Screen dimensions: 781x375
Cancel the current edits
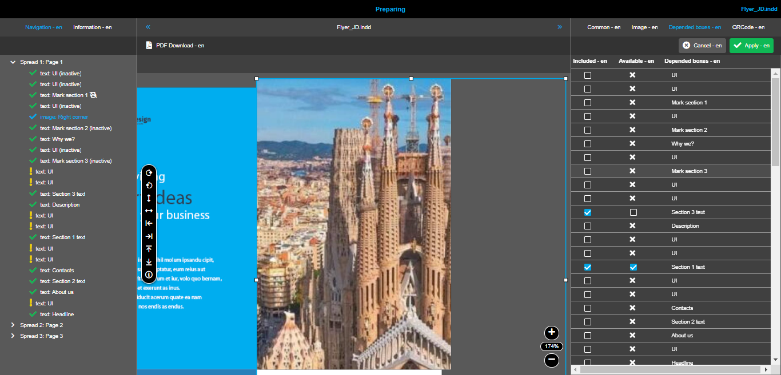tap(702, 45)
